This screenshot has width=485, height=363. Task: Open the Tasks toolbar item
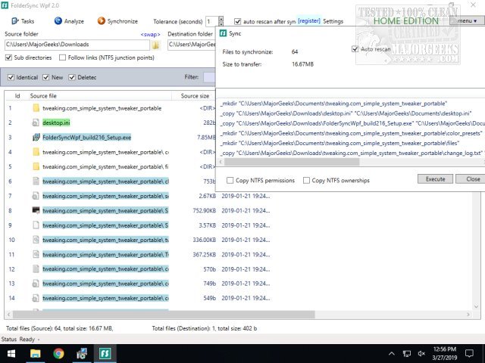coord(23,21)
